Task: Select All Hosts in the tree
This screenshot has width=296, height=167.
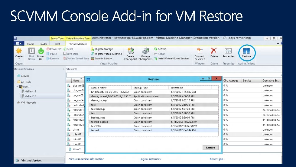Action: [24, 82]
